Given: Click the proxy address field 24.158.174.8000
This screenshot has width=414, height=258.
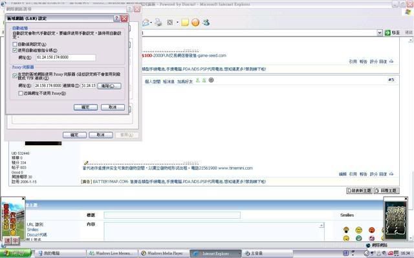Looking at the screenshot, I should tap(48, 85).
